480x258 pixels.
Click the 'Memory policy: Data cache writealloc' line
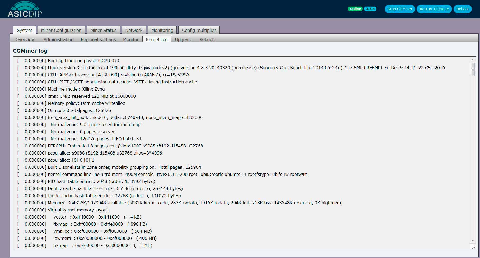point(71,103)
